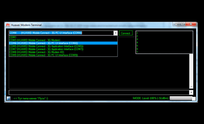Viewport: 204px width, 124px height.
Task: Open the start menu icon at bottom-left
Action: [9, 98]
